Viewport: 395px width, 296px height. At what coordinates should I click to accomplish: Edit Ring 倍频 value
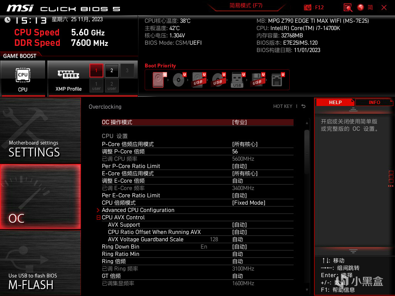[197, 261]
